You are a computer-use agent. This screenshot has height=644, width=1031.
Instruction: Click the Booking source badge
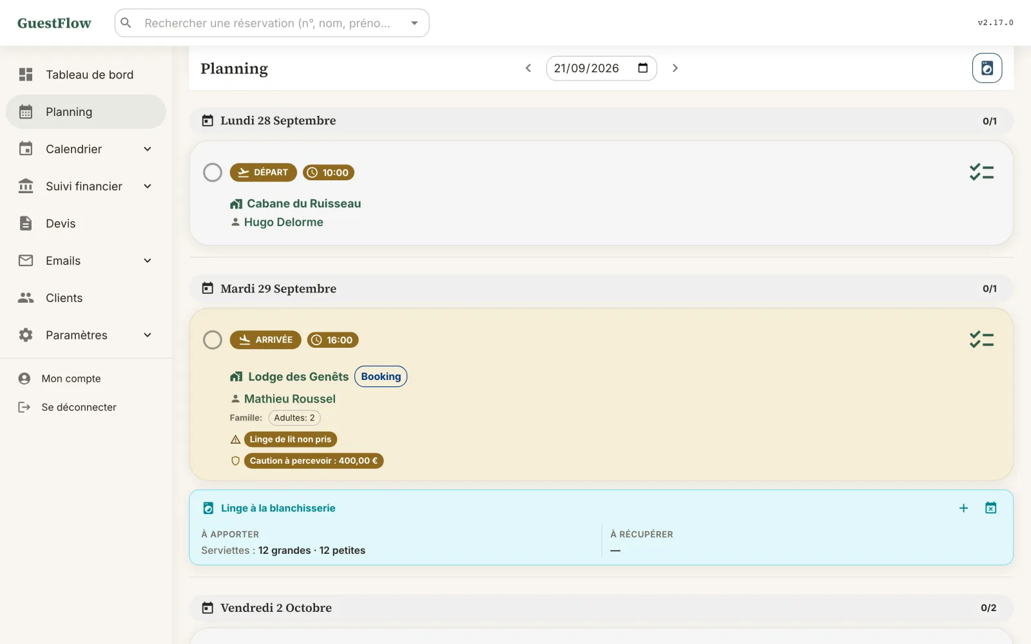coord(381,377)
